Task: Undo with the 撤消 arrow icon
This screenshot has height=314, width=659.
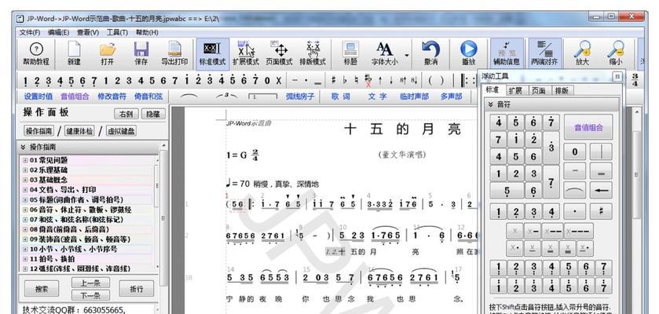Action: pyautogui.click(x=430, y=53)
